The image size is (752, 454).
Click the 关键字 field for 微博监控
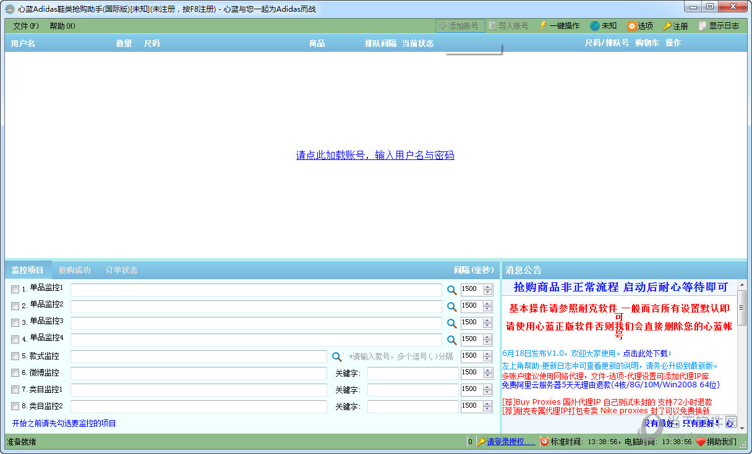[413, 373]
